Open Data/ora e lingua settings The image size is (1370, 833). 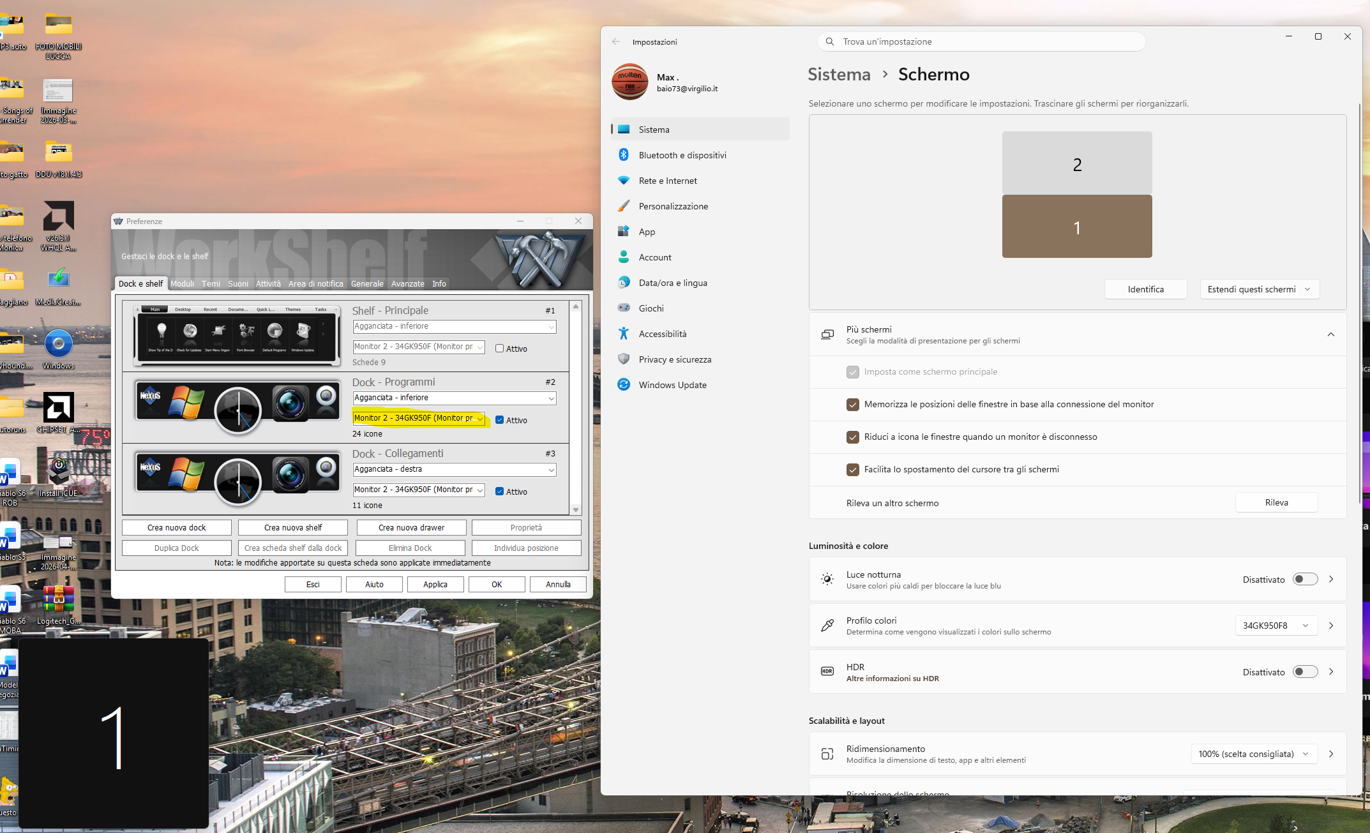(700, 283)
